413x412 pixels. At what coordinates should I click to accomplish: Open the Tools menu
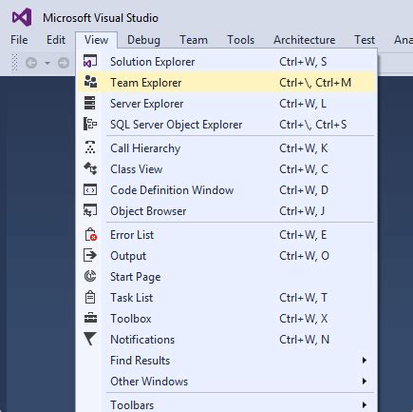coord(241,40)
